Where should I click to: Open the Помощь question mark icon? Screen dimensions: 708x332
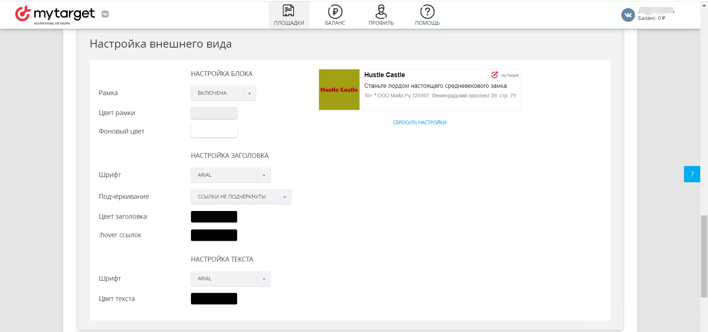point(427,11)
